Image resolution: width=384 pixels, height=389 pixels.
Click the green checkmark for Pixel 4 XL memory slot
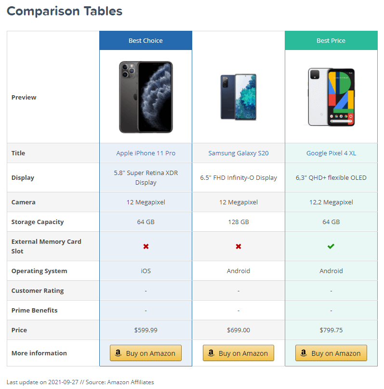click(331, 246)
